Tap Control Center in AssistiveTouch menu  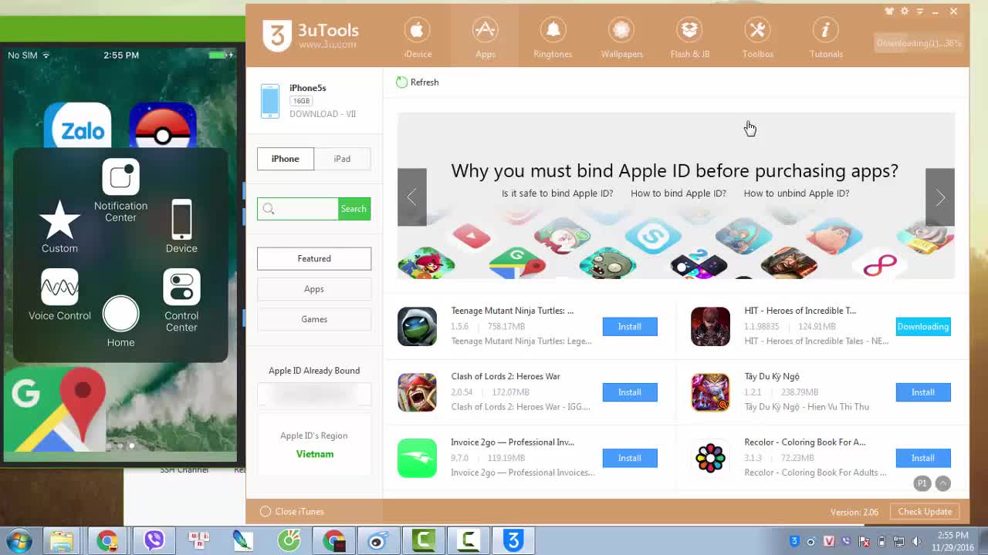click(181, 301)
